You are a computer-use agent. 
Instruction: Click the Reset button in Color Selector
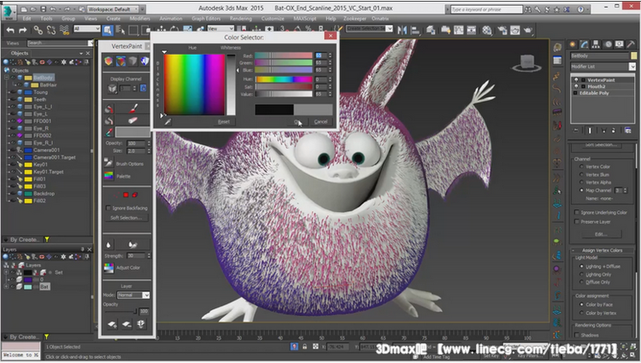pyautogui.click(x=223, y=121)
